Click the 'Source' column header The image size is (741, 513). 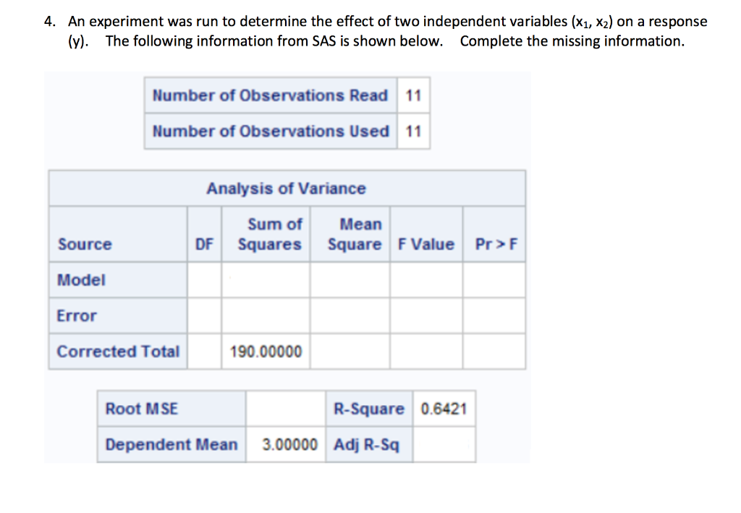pos(85,245)
